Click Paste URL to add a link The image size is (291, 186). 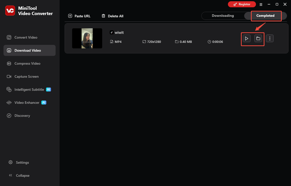pyautogui.click(x=79, y=16)
